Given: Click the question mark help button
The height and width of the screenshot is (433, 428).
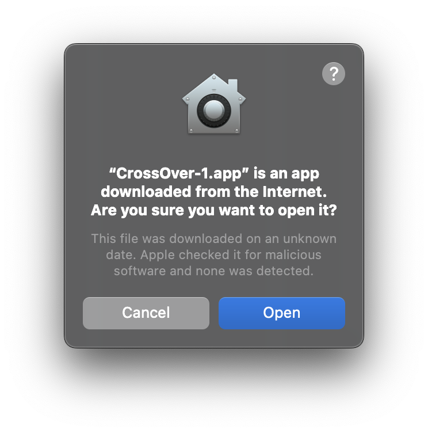Looking at the screenshot, I should pyautogui.click(x=333, y=74).
